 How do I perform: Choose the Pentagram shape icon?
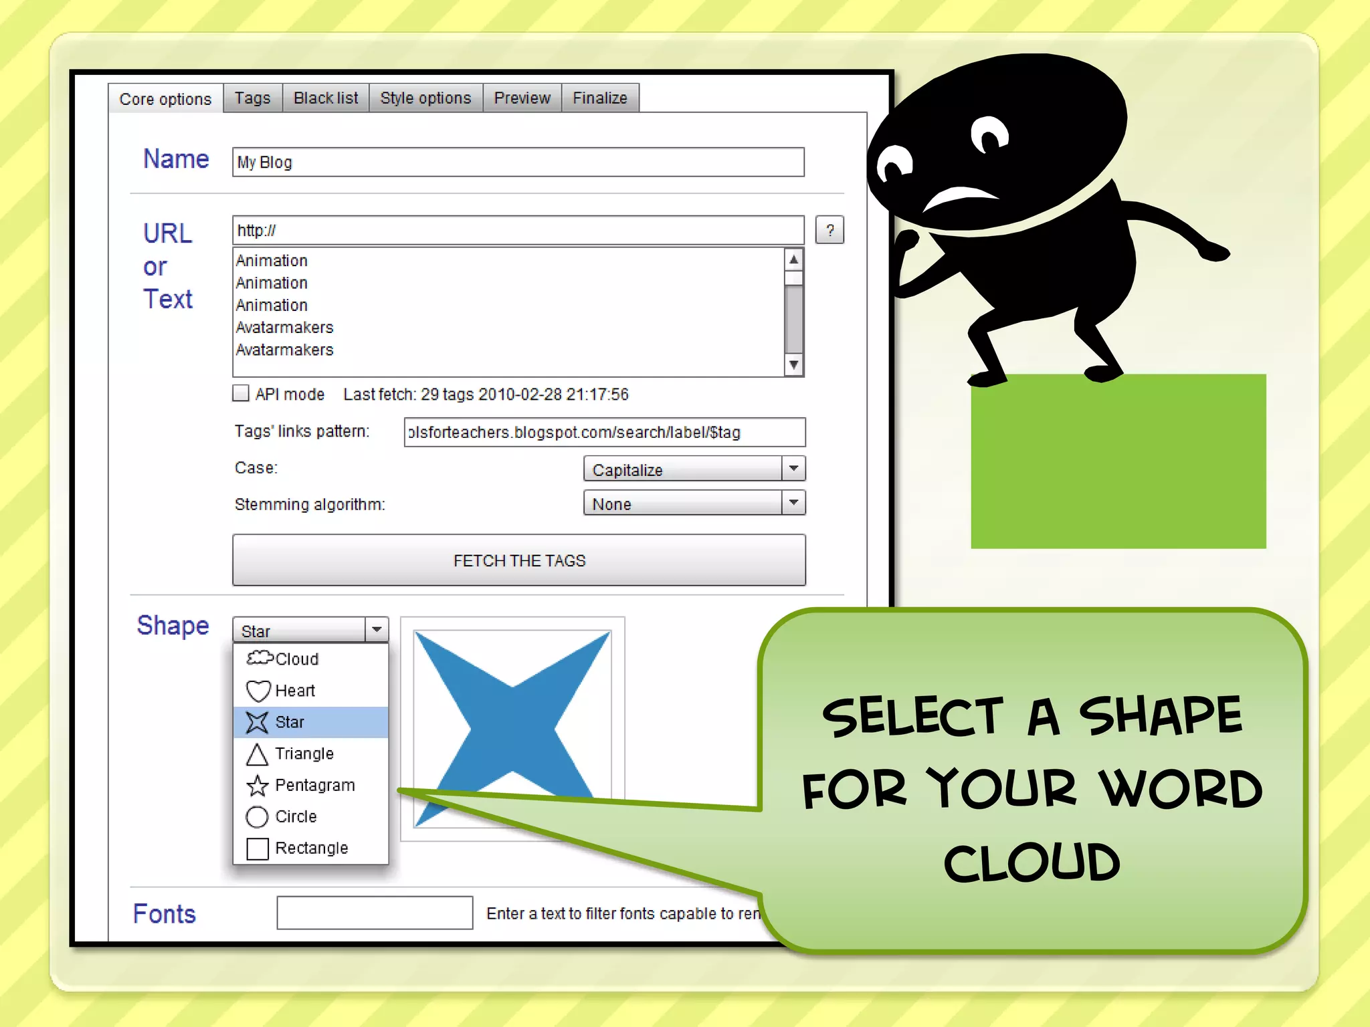pos(258,786)
